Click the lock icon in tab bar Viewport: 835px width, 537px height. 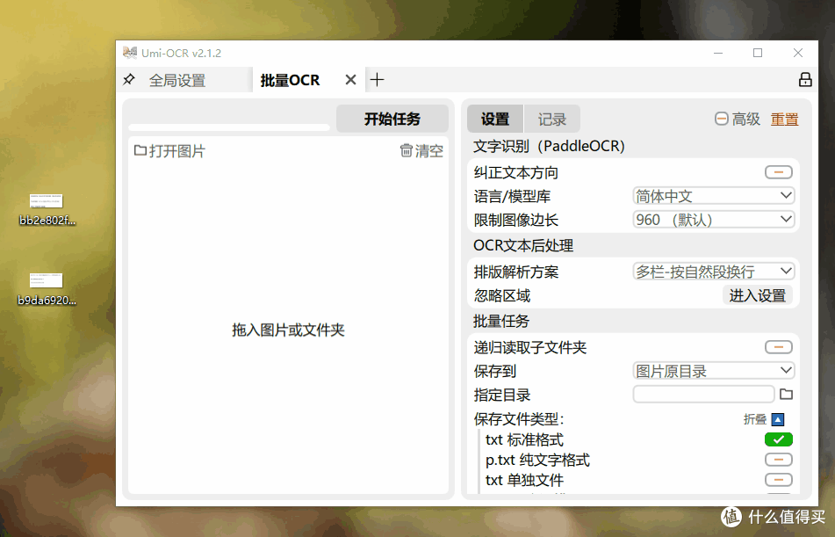805,80
